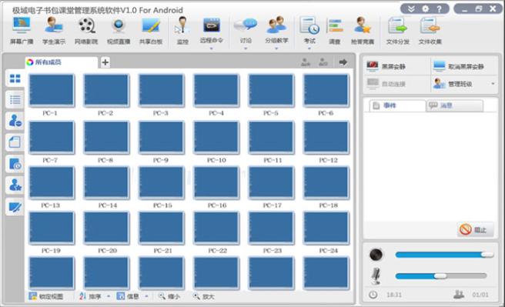
Task: Adjust the speaker volume slider
Action: pos(444,255)
